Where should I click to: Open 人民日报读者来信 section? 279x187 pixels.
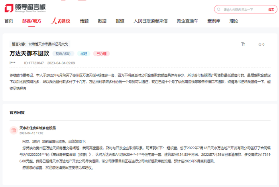(x=150, y=21)
